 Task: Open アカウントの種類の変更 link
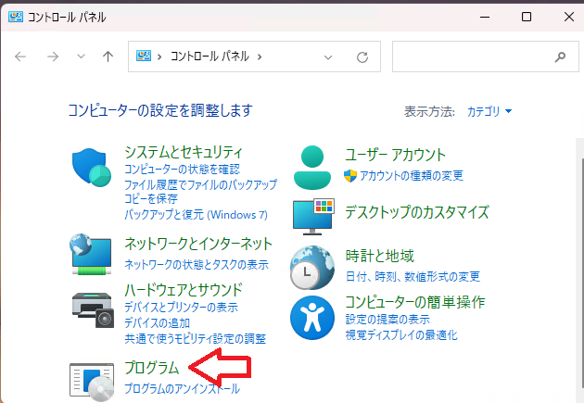(x=412, y=176)
